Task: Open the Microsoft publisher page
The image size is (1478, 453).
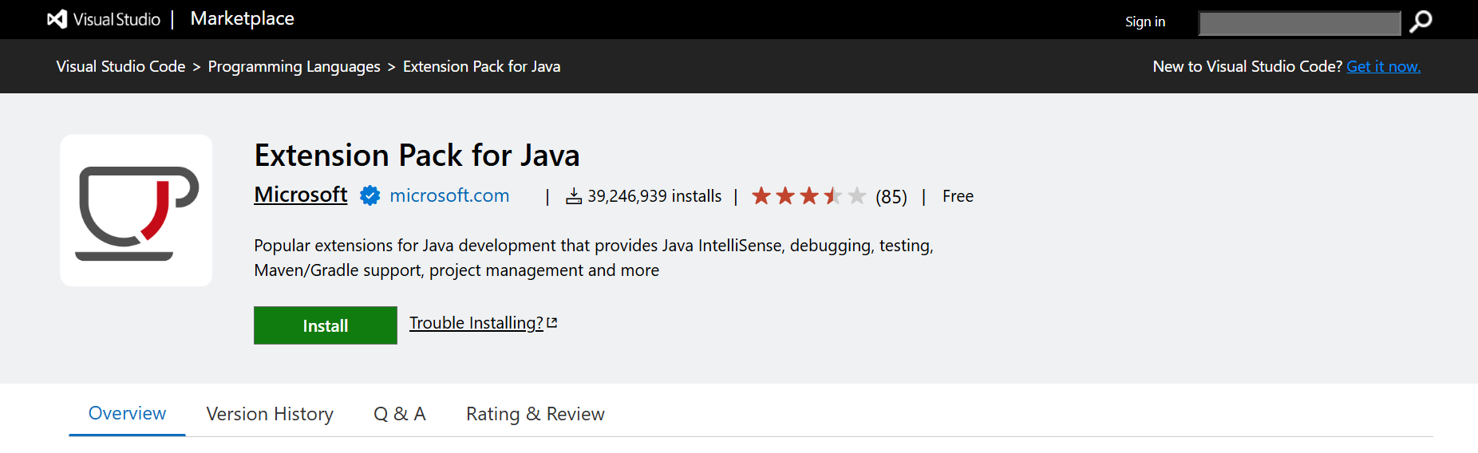Action: (301, 195)
